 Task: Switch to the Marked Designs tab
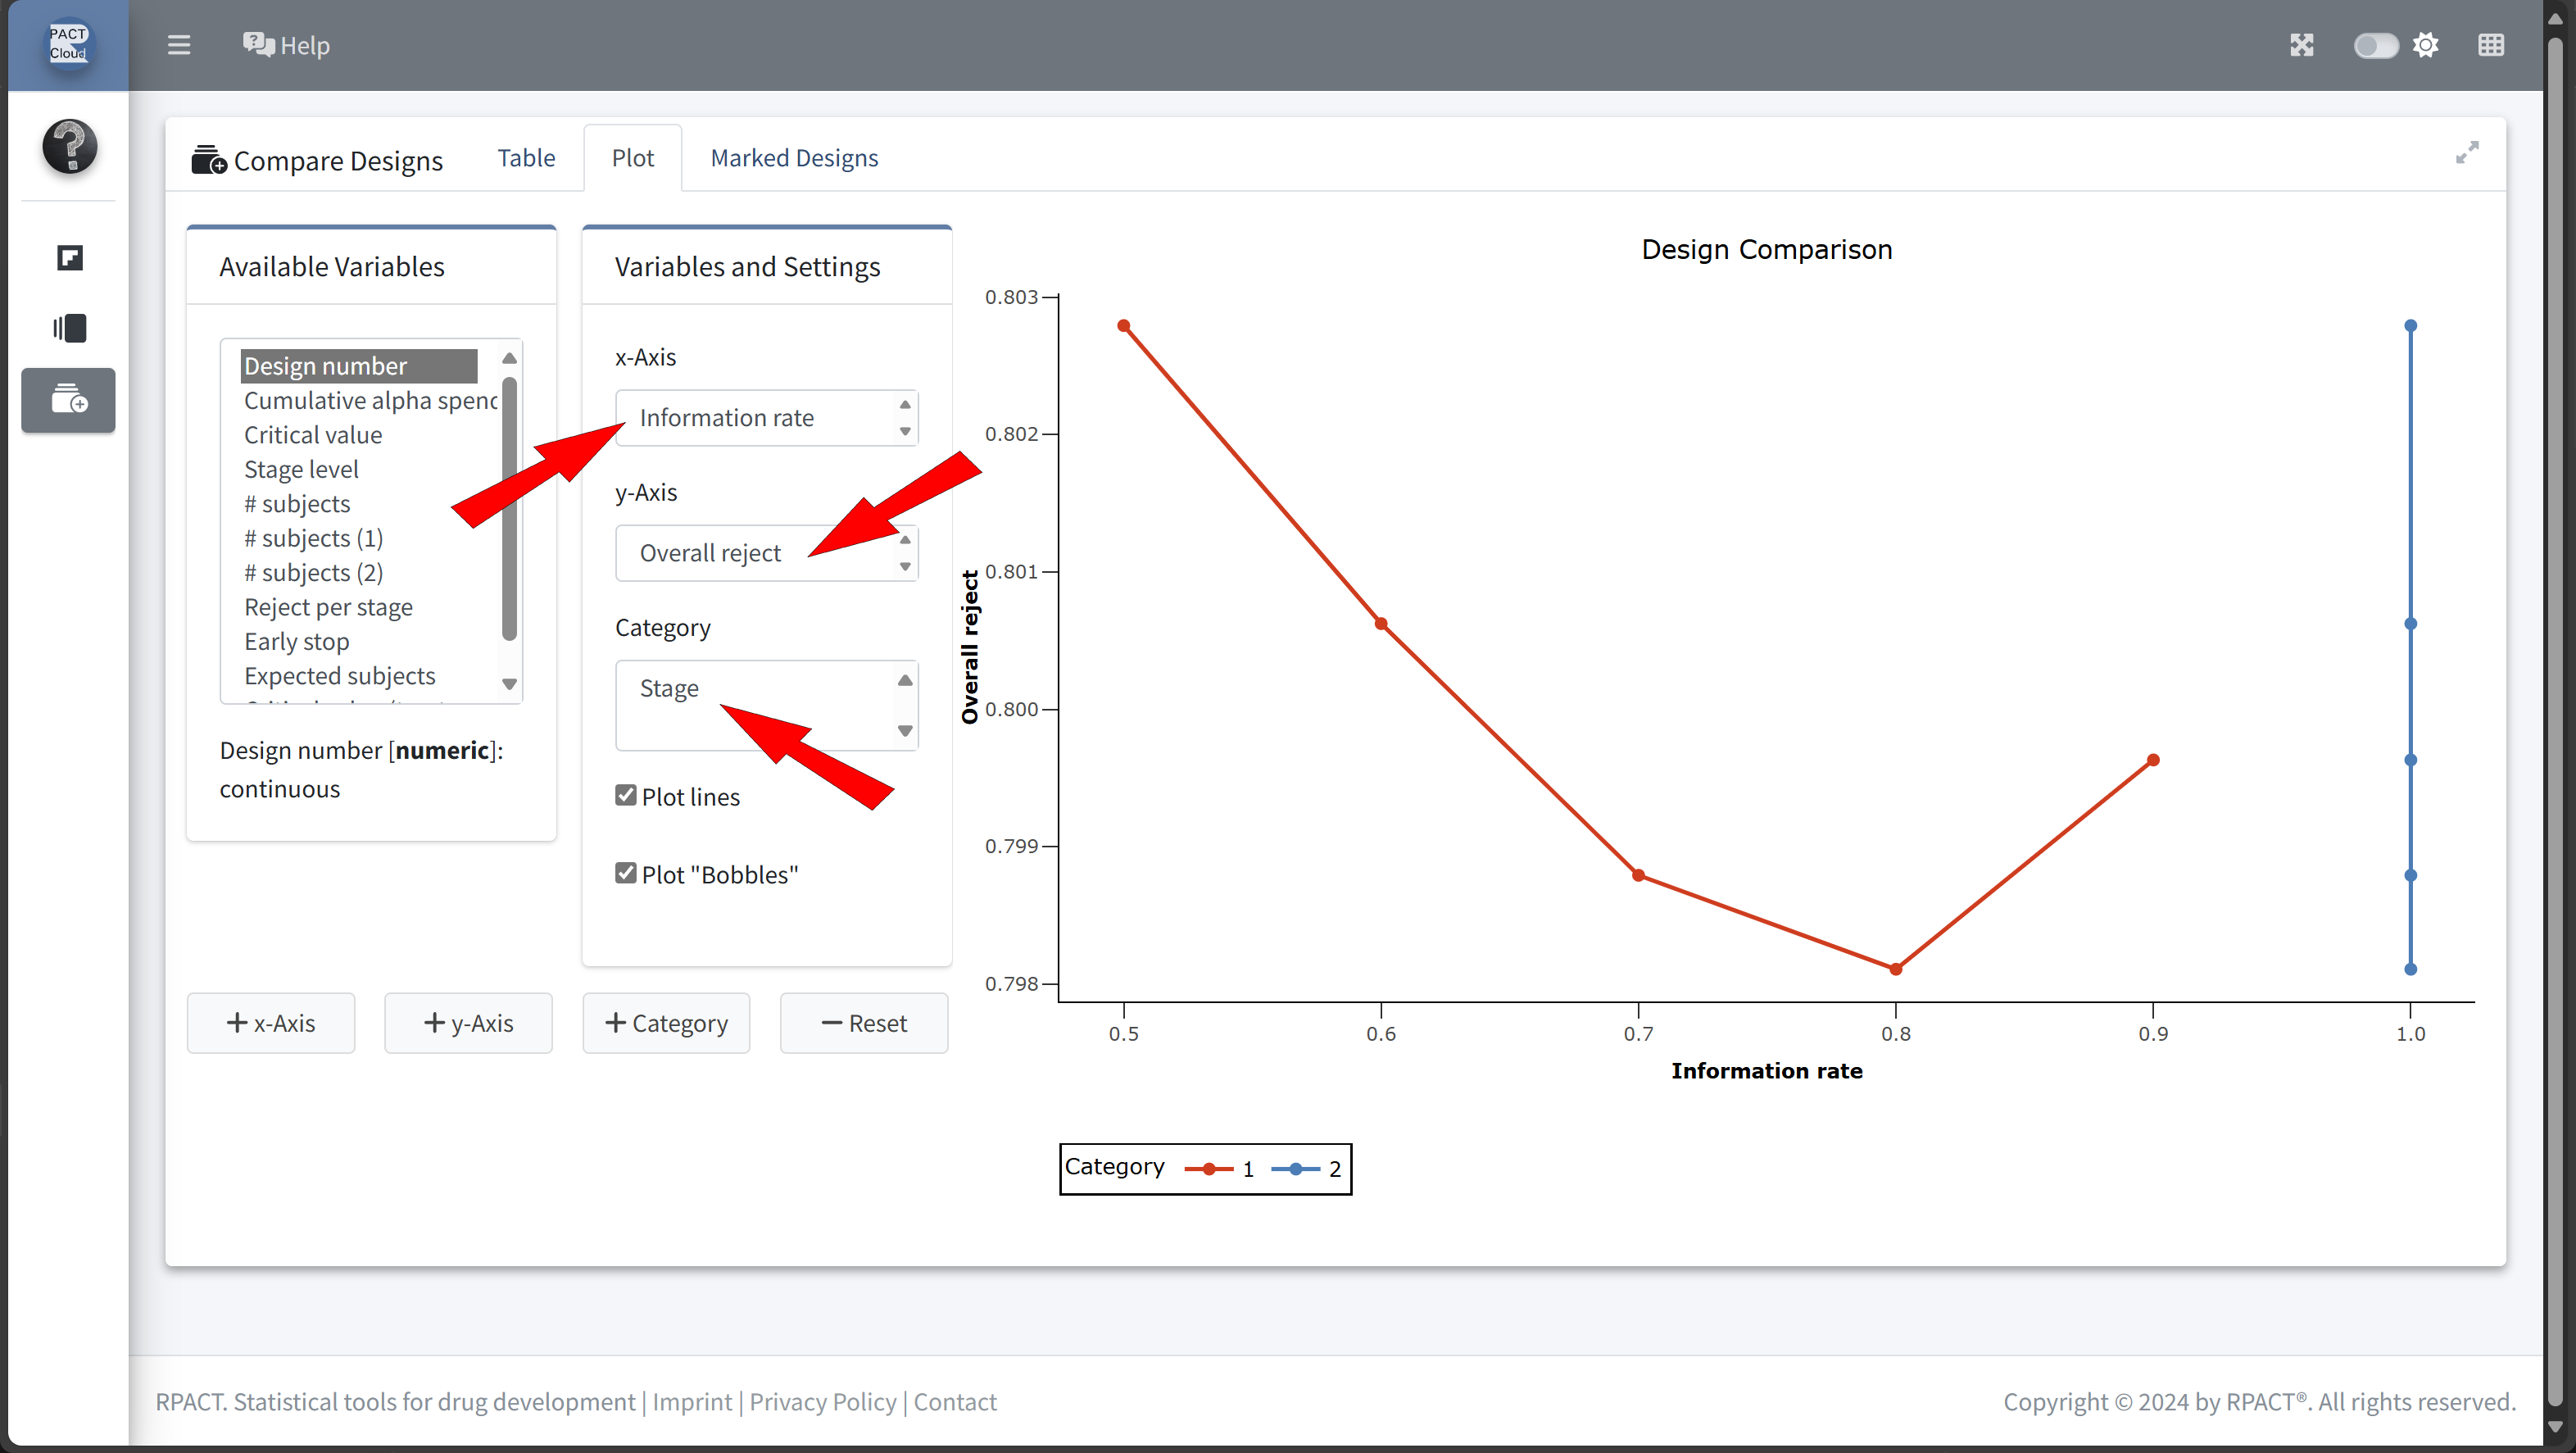click(794, 158)
